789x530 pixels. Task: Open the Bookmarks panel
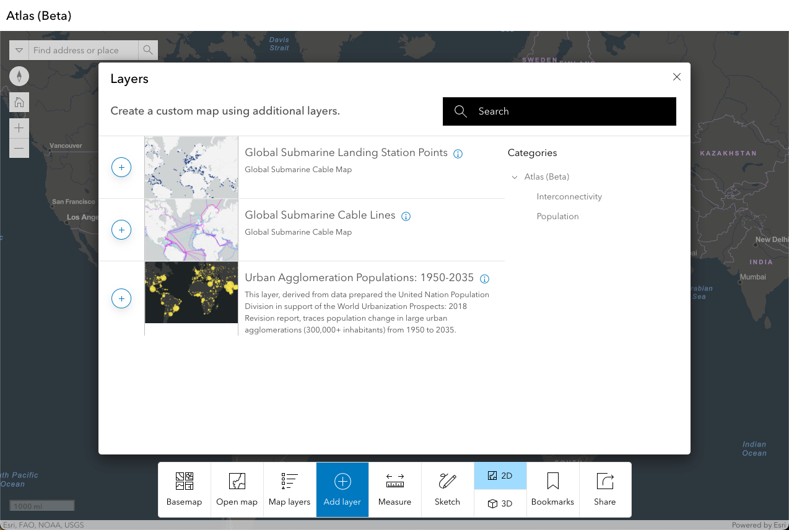[552, 489]
